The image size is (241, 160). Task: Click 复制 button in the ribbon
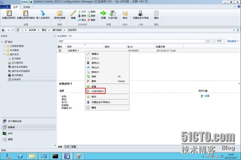(91, 11)
